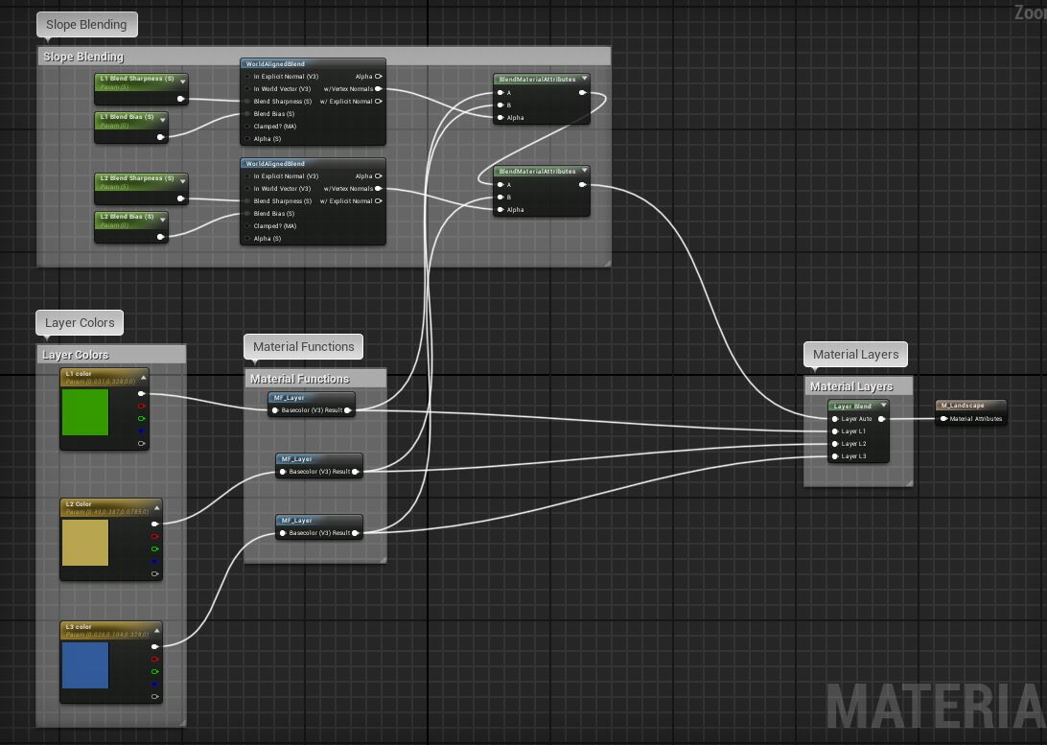Click the Material Layers comment box resize corner
Screen dimensions: 1047x745
tap(908, 482)
